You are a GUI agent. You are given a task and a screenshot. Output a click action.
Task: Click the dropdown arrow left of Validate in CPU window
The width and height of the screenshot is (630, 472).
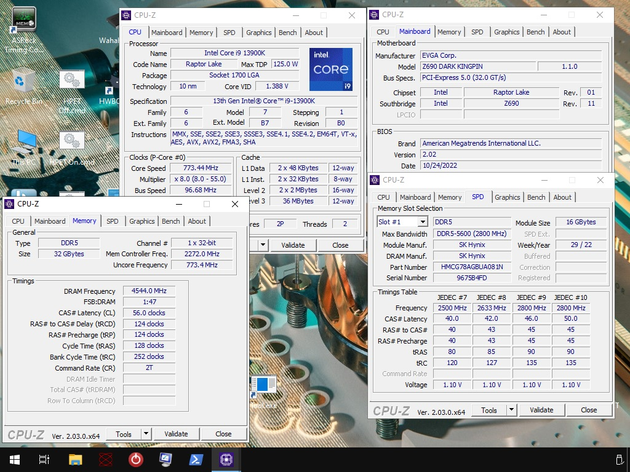(x=263, y=245)
